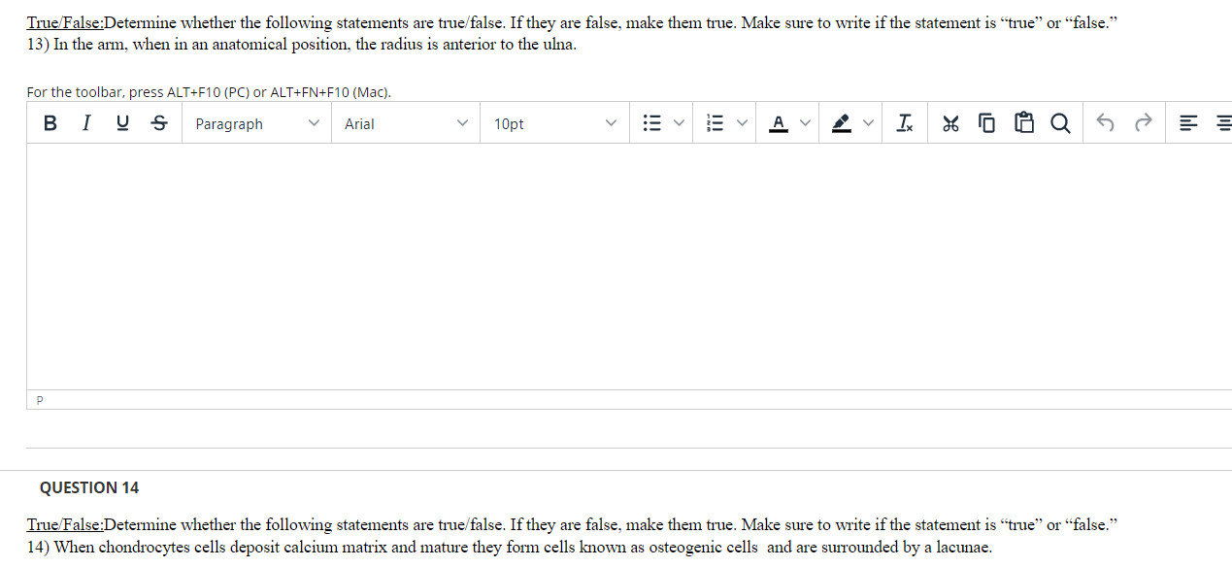Image resolution: width=1232 pixels, height=568 pixels.
Task: Toggle underline formatting
Action: [x=122, y=123]
